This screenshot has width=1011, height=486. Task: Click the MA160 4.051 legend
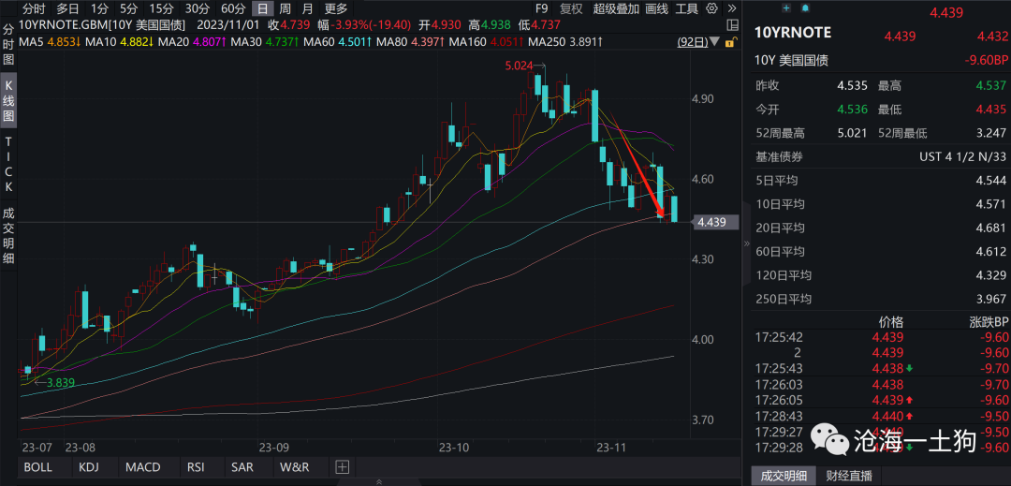tap(488, 42)
